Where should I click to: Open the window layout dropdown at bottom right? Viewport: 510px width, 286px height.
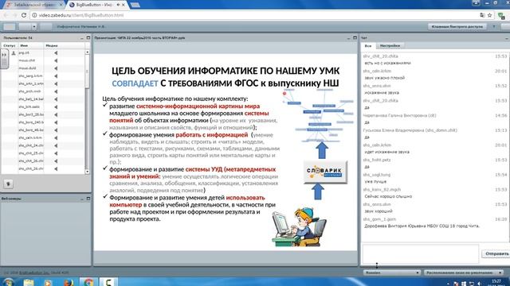[x=464, y=272]
